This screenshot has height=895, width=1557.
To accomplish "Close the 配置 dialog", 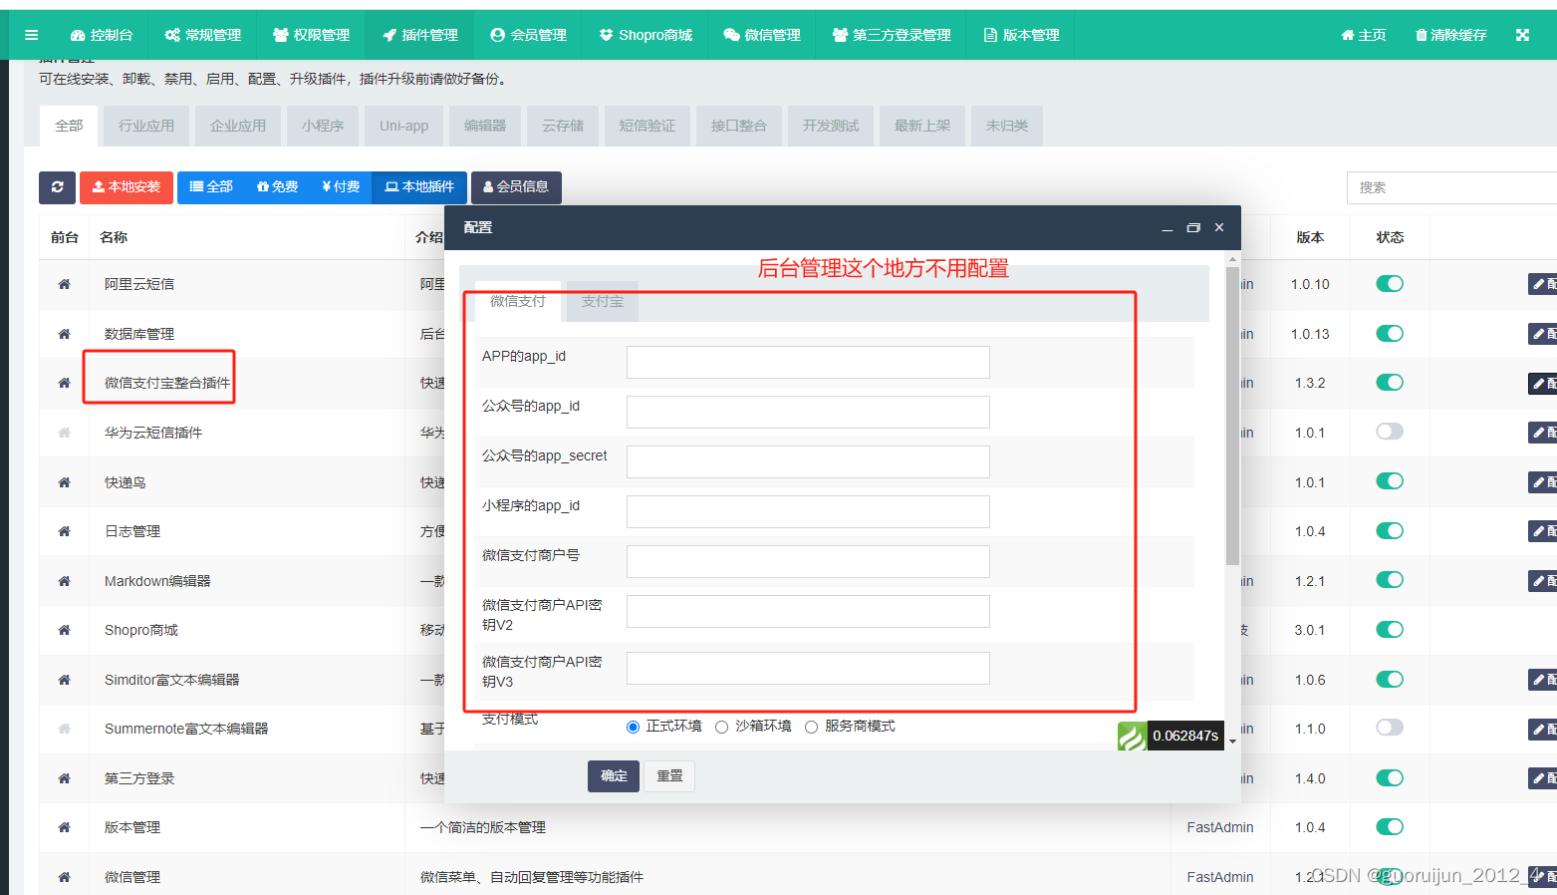I will pyautogui.click(x=1219, y=227).
